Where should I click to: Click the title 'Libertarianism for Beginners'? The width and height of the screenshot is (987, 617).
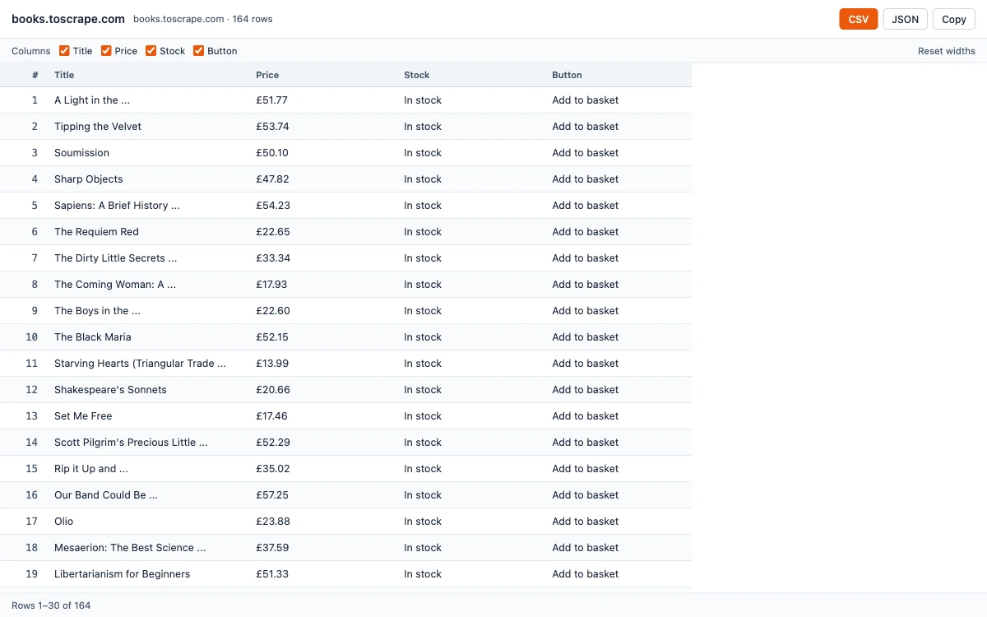pos(122,574)
